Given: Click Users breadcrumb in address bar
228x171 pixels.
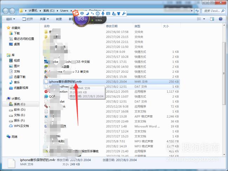Looking at the screenshot, I should pos(64,11).
